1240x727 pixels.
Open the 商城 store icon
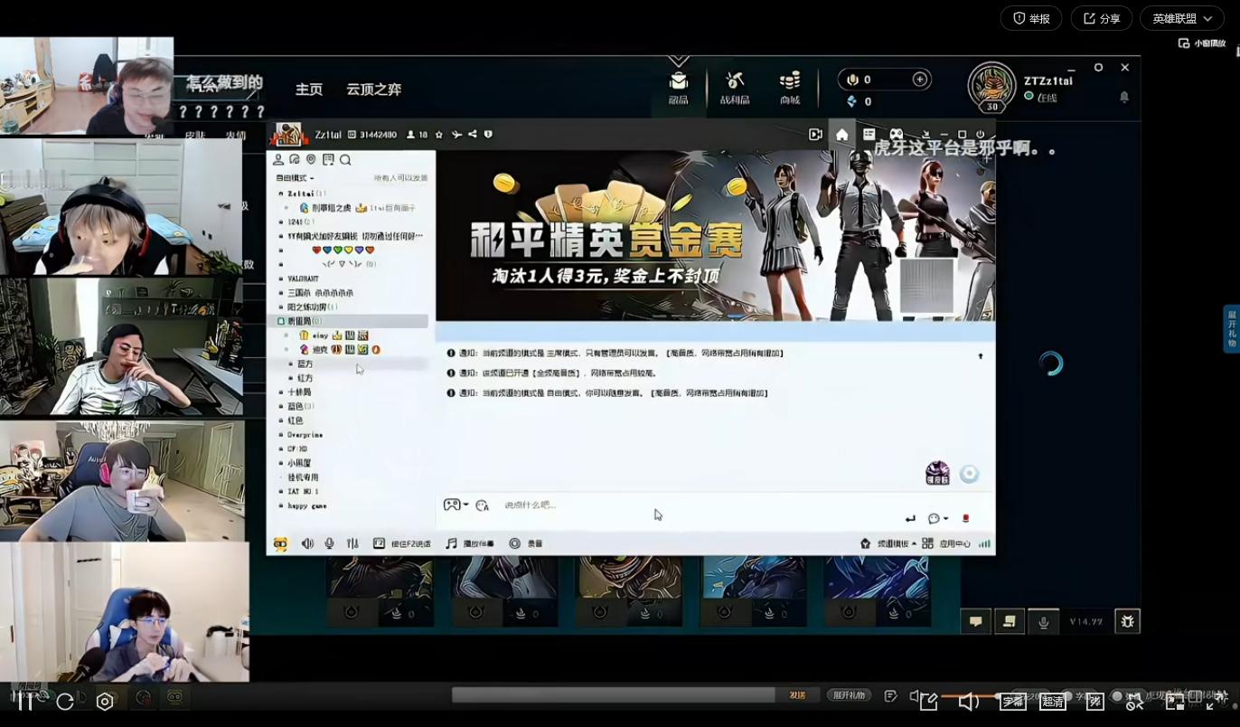click(790, 88)
